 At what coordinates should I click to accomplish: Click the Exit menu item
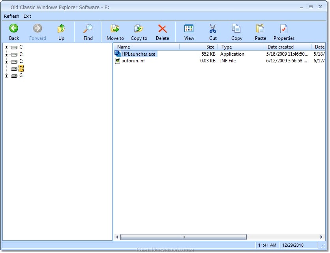tap(27, 16)
